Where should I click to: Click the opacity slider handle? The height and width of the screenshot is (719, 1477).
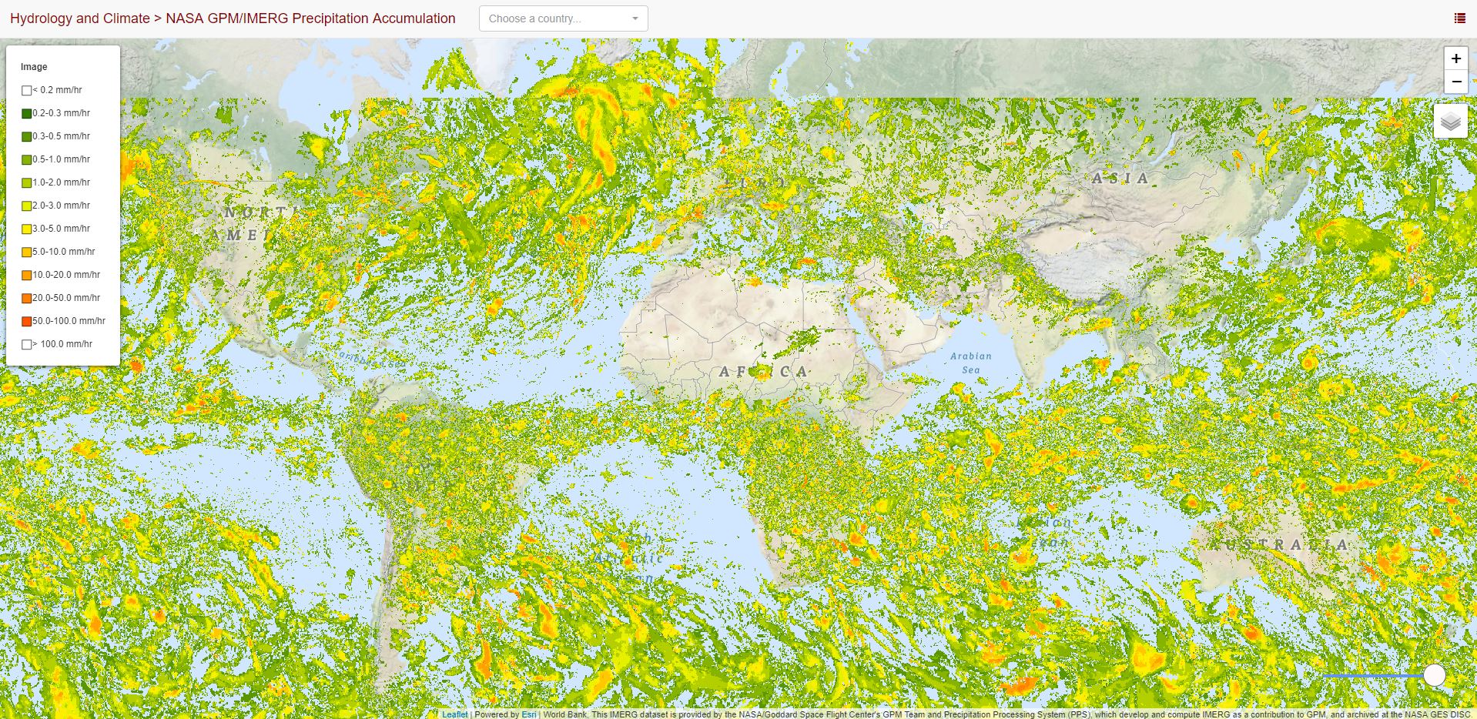coord(1434,675)
